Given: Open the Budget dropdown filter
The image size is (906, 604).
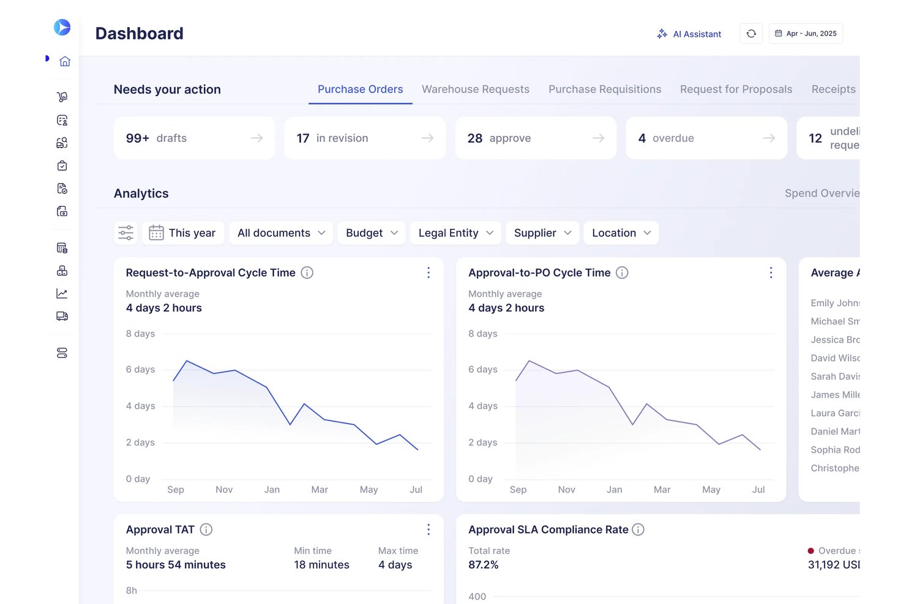Looking at the screenshot, I should click(x=372, y=233).
